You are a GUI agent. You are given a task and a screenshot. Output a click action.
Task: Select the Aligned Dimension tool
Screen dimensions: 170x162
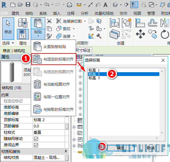tap(90, 5)
